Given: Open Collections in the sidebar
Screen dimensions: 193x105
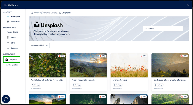Looking at the screenshot, I should (x=14, y=22).
